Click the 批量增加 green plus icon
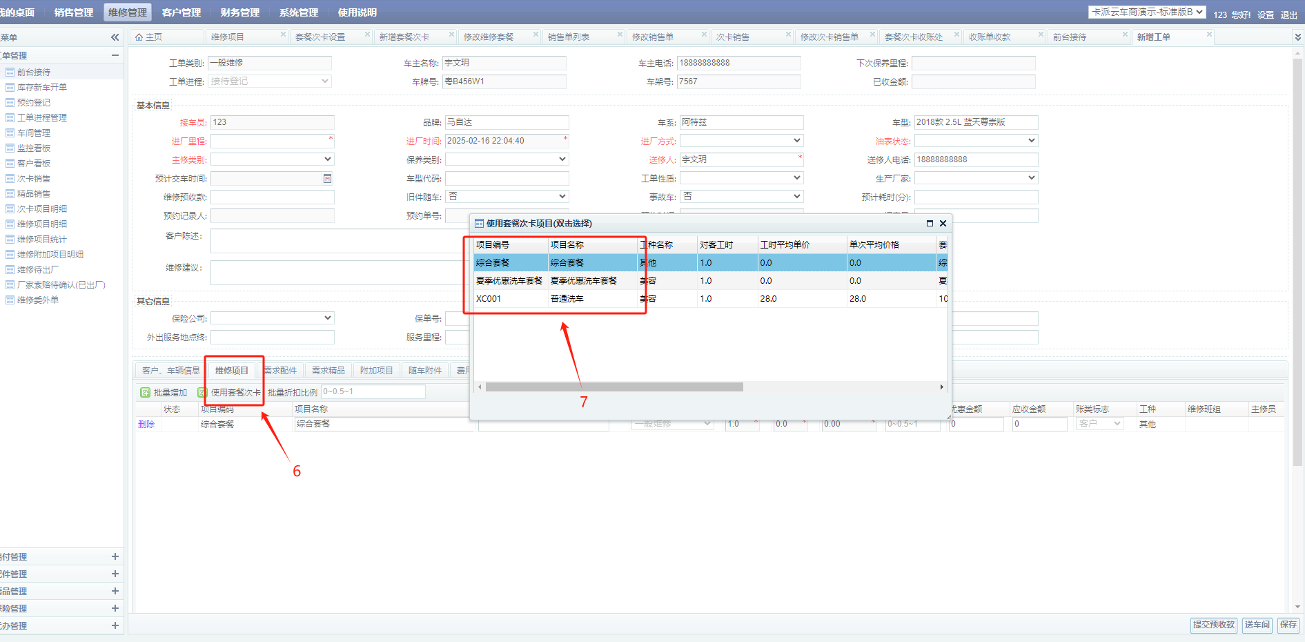The height and width of the screenshot is (642, 1305). [145, 392]
